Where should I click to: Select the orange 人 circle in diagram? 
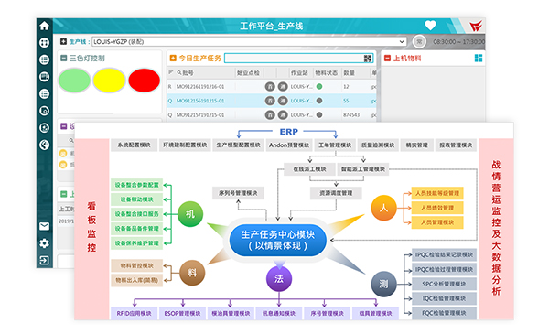pos(383,208)
